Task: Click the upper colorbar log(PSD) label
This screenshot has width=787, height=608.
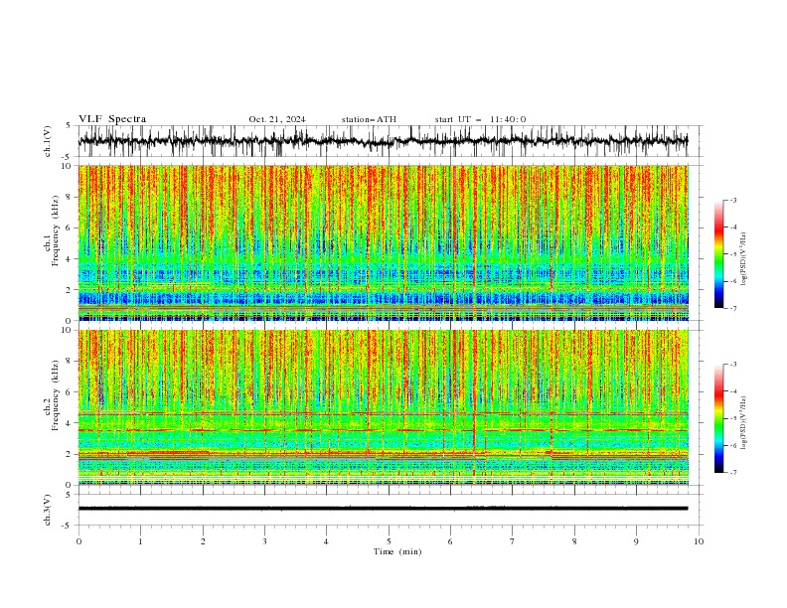Action: [744, 259]
